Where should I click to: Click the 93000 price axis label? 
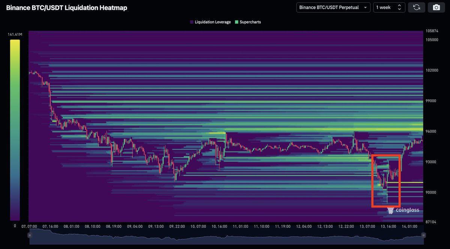[x=431, y=162]
